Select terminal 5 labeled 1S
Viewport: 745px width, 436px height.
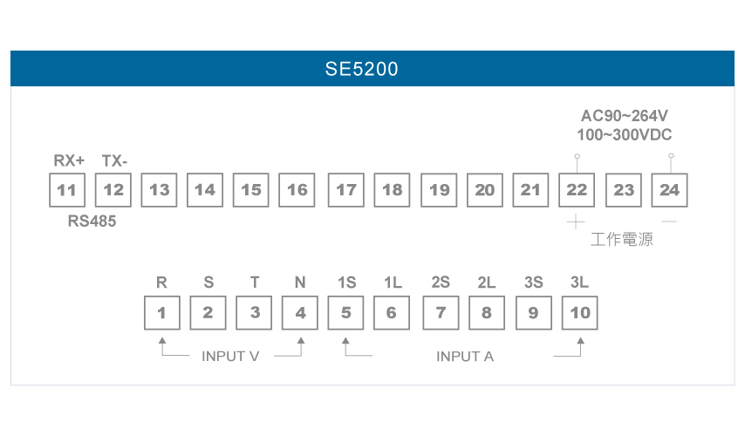(345, 313)
